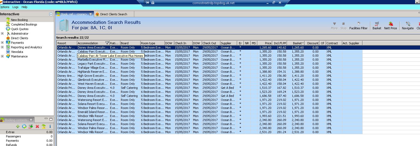Open the Logs menu
Screen dimensions: 420x146
click(x=15, y=7)
